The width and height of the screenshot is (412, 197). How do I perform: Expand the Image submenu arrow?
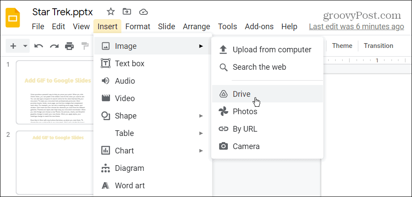201,46
